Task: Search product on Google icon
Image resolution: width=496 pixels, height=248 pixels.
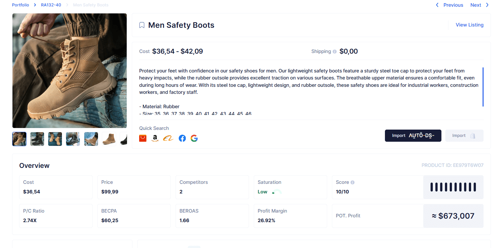Action: (x=194, y=138)
